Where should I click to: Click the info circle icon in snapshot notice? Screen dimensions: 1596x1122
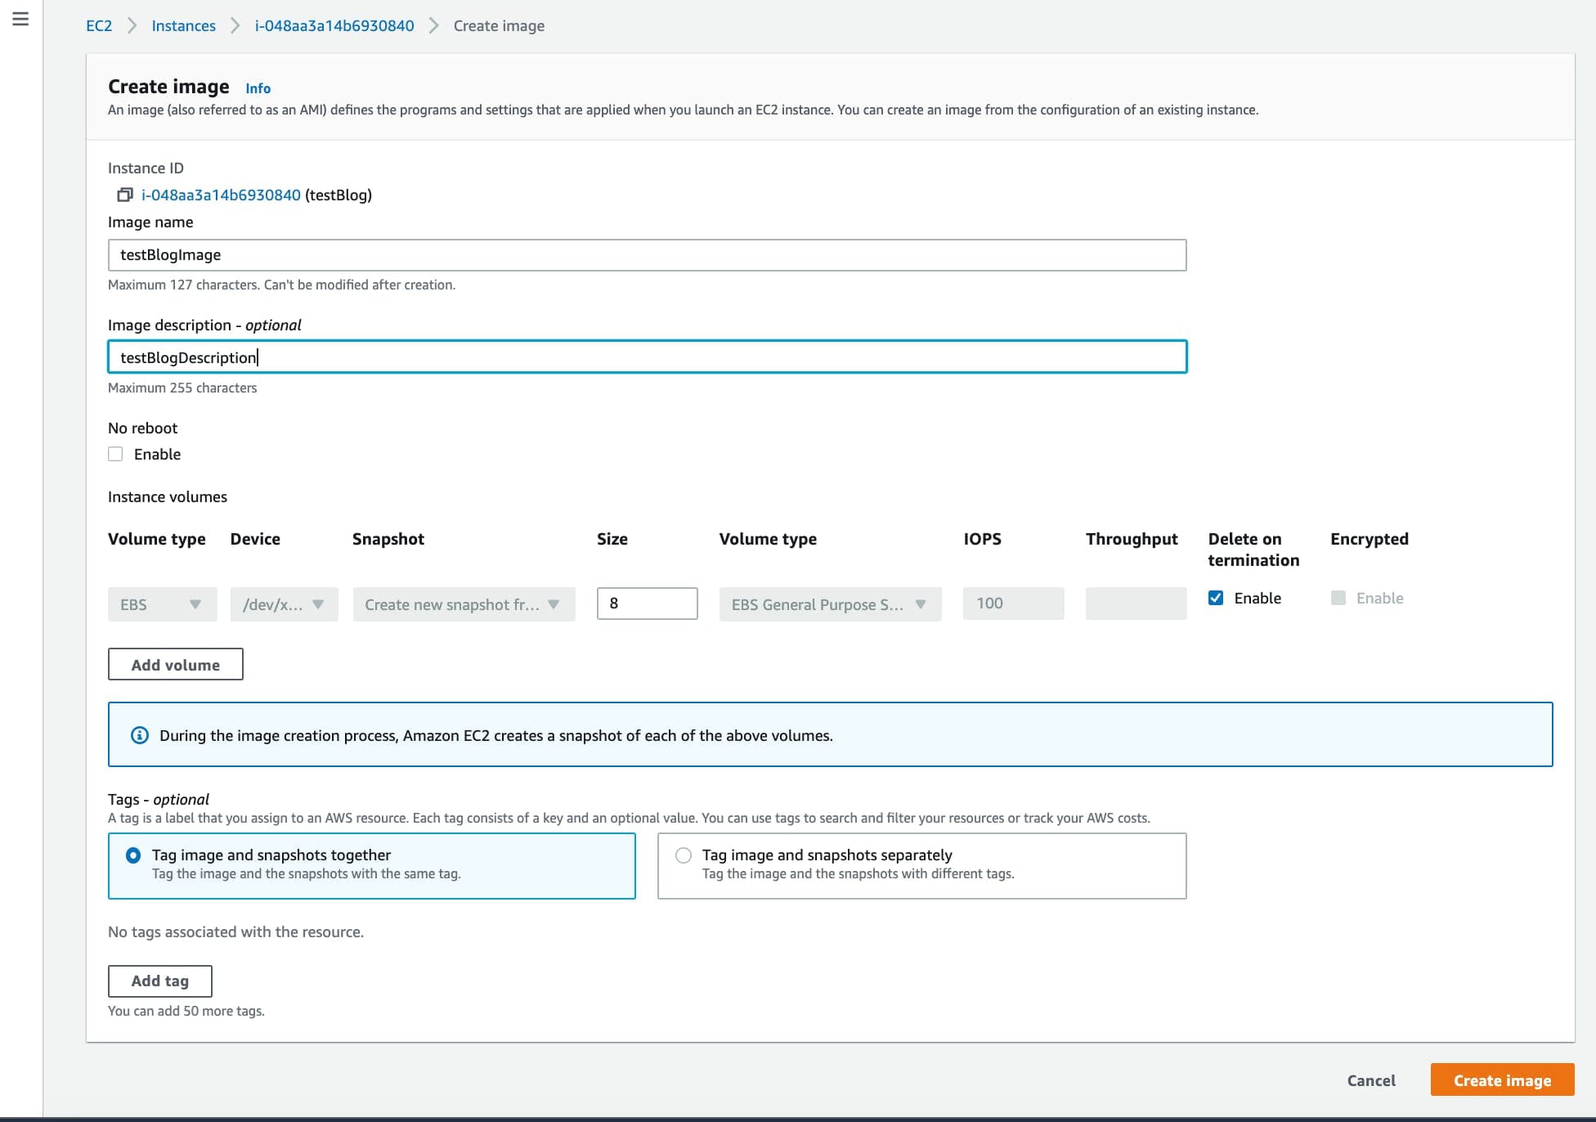(140, 735)
